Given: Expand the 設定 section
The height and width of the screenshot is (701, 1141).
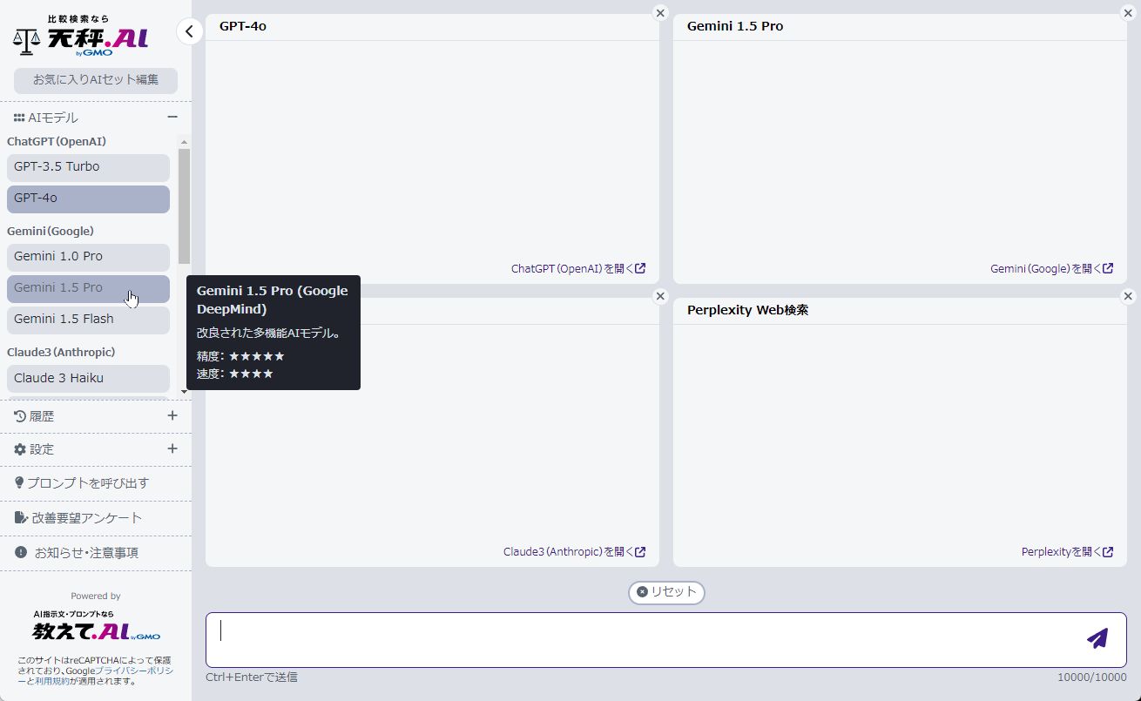Looking at the screenshot, I should pos(172,449).
